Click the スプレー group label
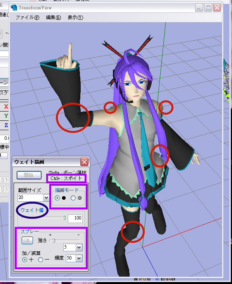Viewport: 232px width, 284px height. click(30, 232)
